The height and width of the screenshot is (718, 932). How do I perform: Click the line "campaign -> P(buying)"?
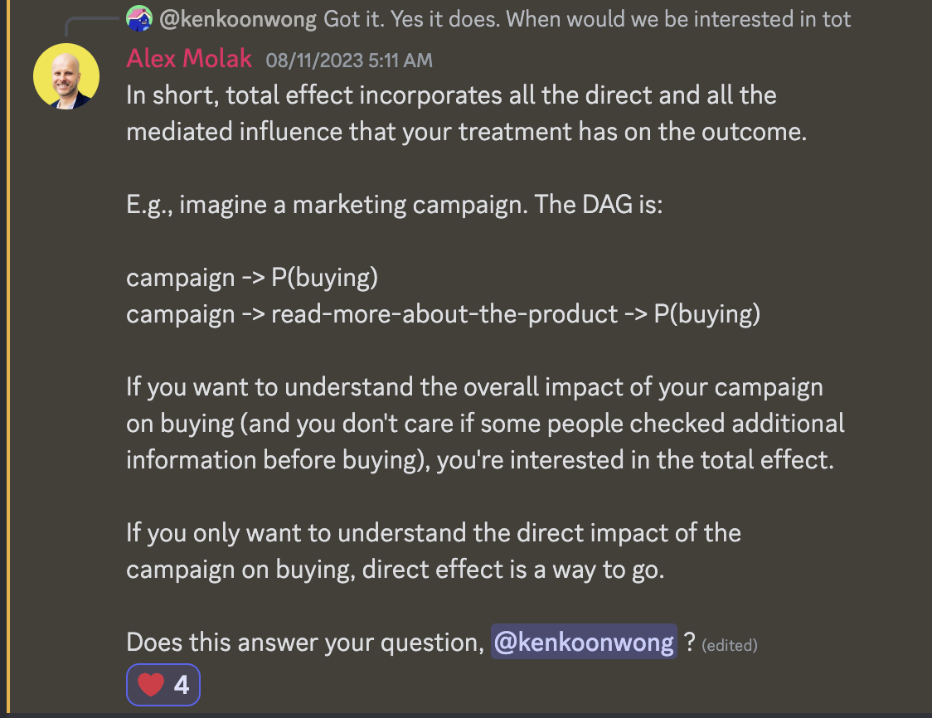pos(252,278)
